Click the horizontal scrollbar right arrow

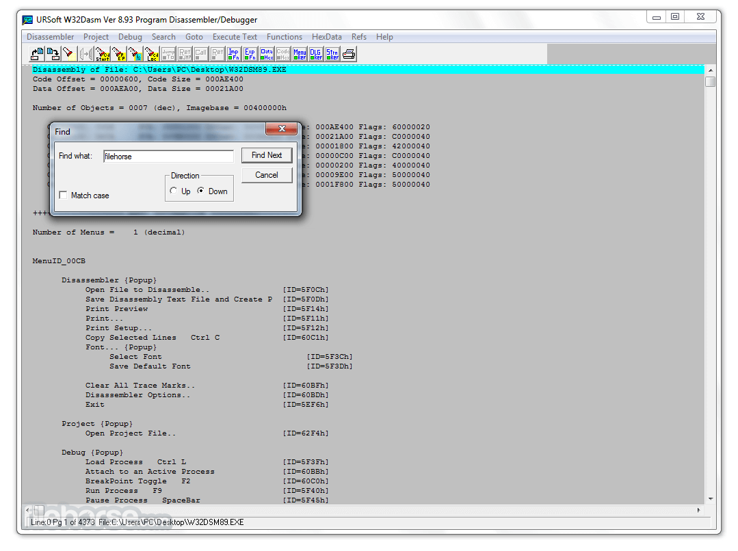tap(699, 510)
